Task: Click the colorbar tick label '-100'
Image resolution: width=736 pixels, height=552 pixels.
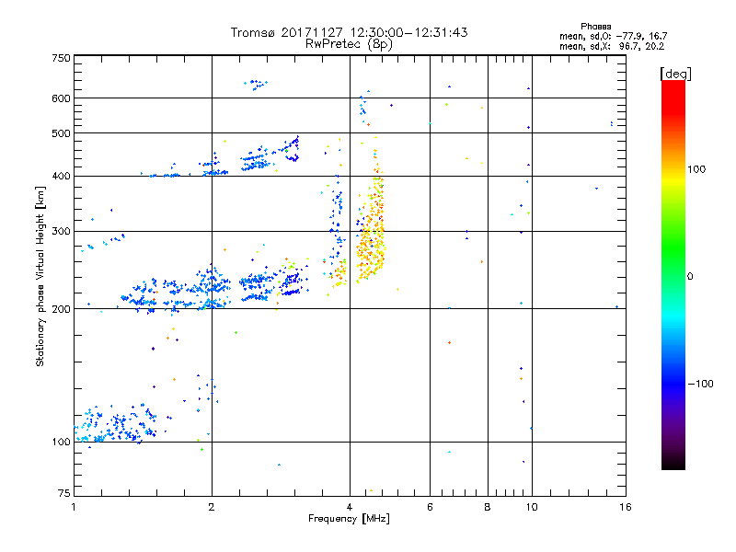Action: [700, 384]
